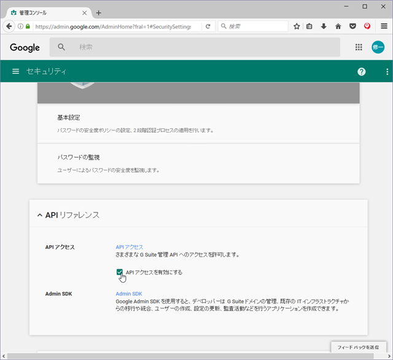Open a new browser tab
393x360 pixels.
click(98, 13)
